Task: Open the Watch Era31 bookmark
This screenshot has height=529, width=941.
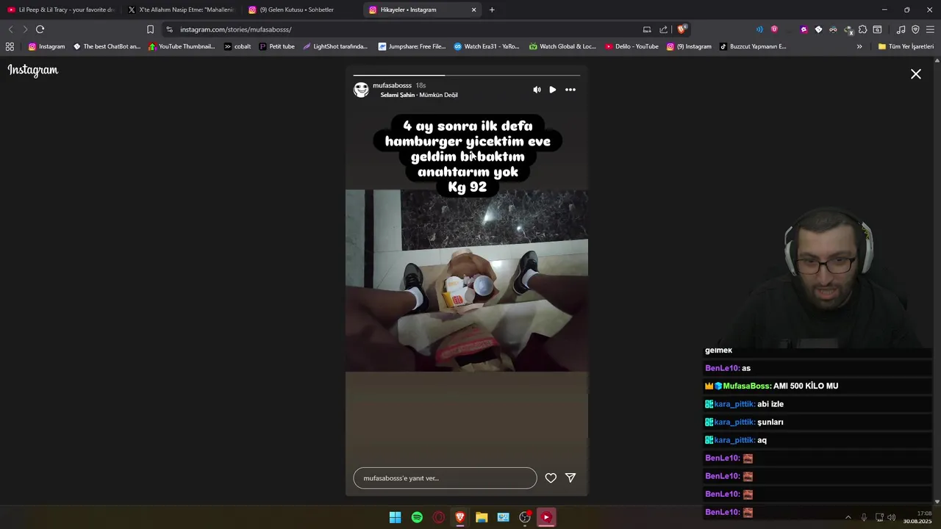Action: click(x=487, y=46)
